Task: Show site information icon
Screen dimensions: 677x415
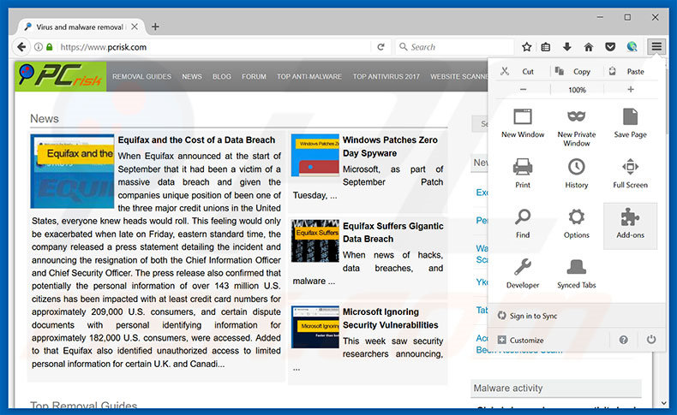Action: 39,47
